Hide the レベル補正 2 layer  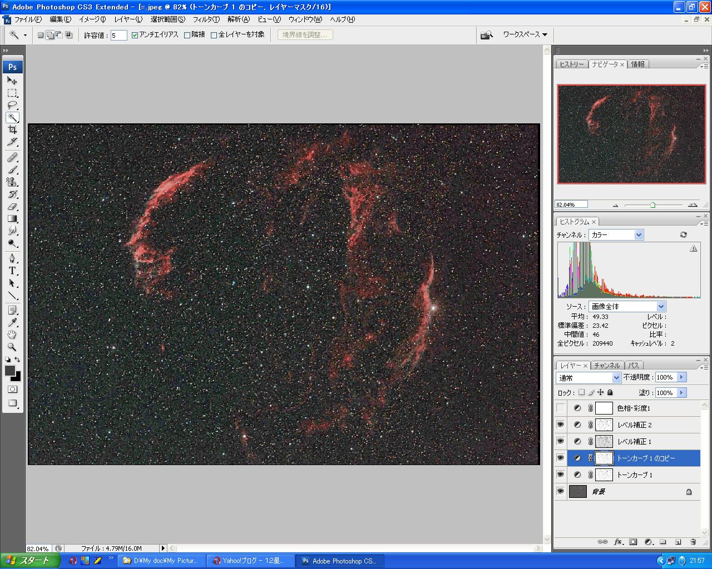(x=560, y=425)
